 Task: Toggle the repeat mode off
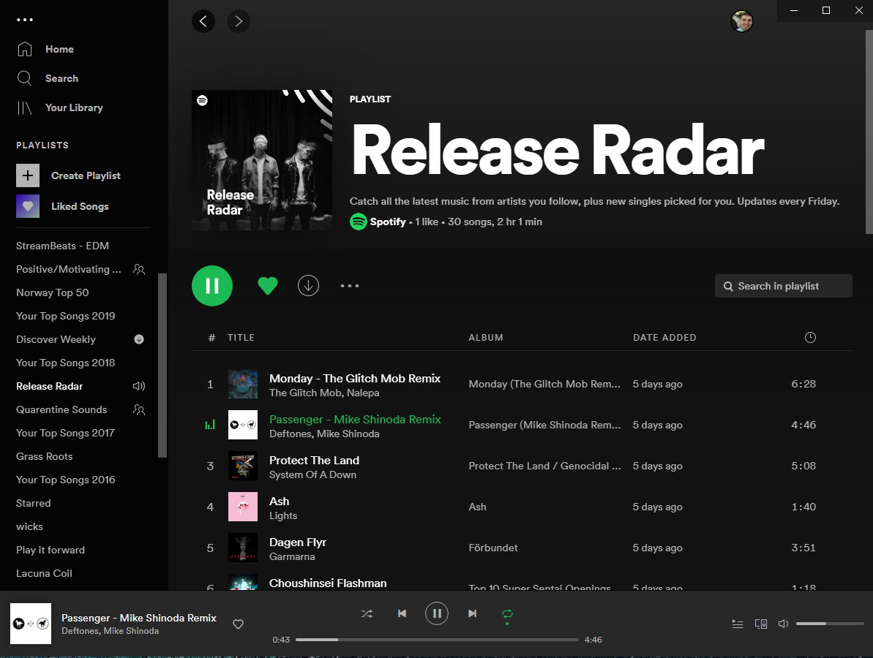507,613
